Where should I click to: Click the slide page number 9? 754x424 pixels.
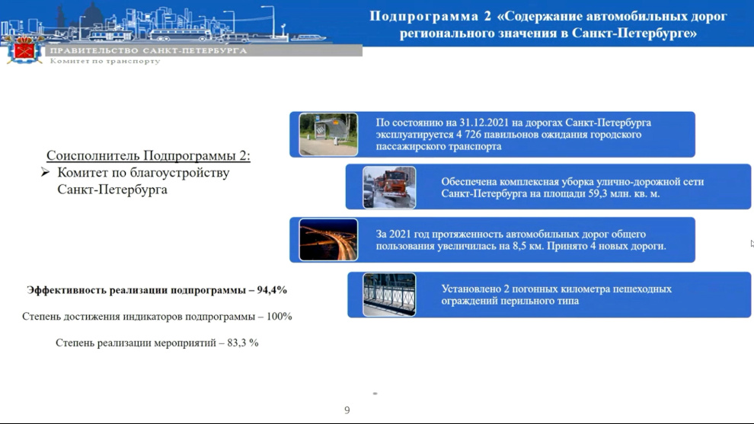[x=347, y=410]
